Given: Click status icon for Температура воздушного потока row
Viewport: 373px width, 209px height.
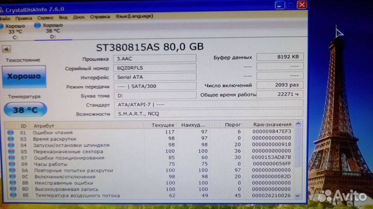Looking at the screenshot, I should tap(13, 195).
